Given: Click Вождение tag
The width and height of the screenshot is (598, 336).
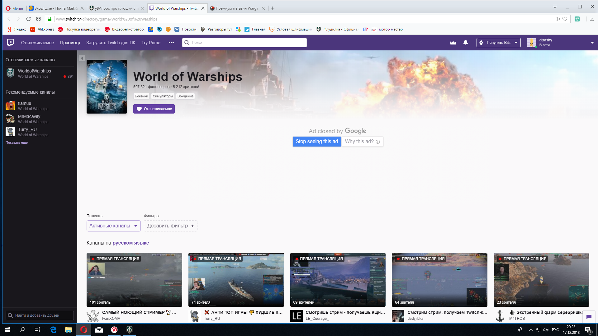Looking at the screenshot, I should click(x=185, y=96).
